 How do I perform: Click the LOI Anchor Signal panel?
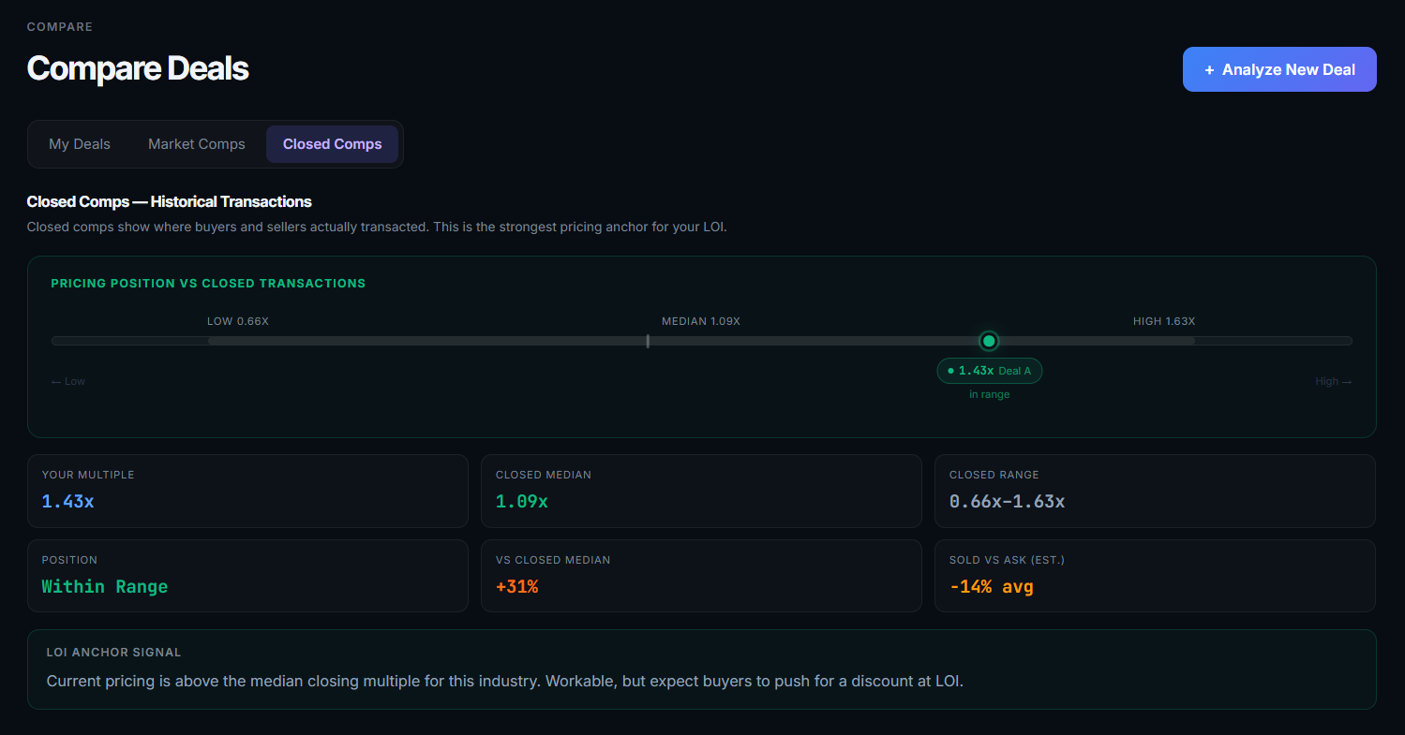pyautogui.click(x=701, y=669)
